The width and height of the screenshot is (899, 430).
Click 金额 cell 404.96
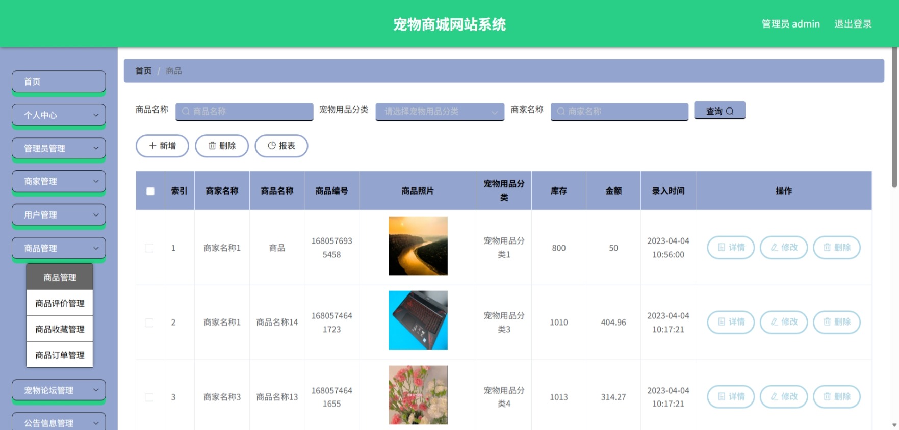tap(613, 322)
